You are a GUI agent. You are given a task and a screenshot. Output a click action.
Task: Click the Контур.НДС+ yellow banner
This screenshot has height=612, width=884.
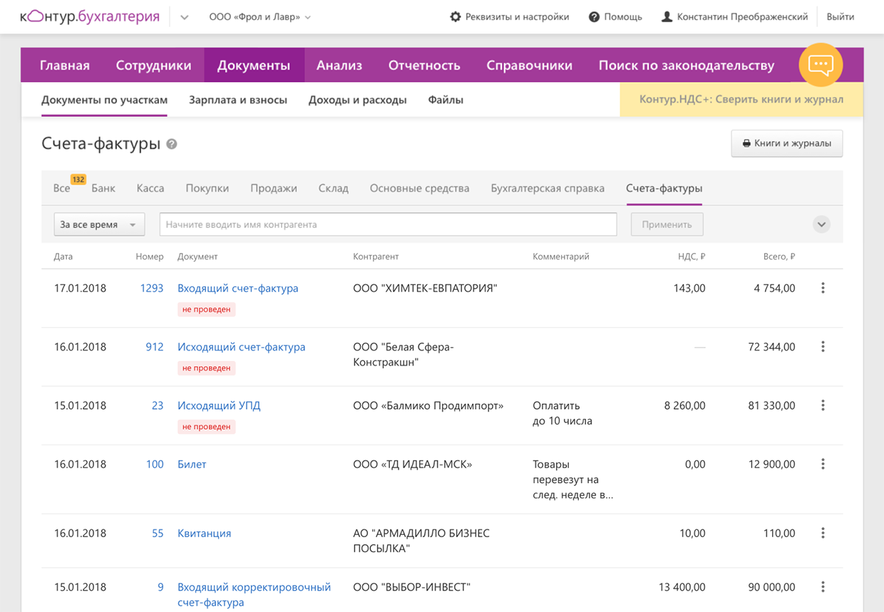click(x=741, y=100)
